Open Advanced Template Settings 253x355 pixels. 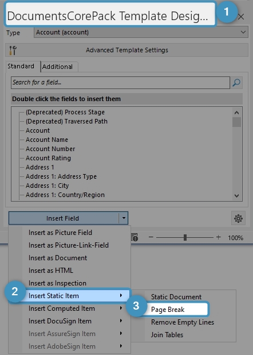(126, 50)
